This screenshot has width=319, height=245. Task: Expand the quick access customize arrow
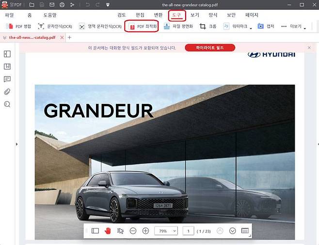108,5
